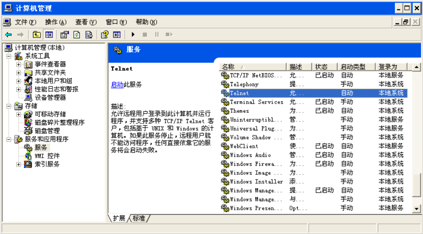Collapse the 服务和应用程序 node

9,139
